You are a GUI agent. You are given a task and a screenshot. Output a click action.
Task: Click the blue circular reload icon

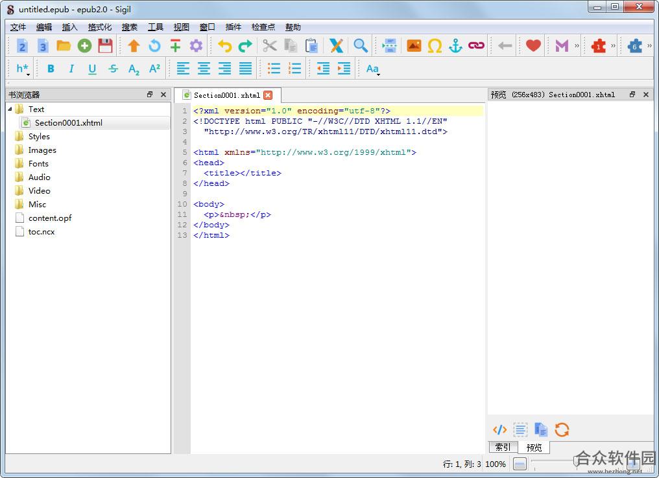(x=154, y=46)
